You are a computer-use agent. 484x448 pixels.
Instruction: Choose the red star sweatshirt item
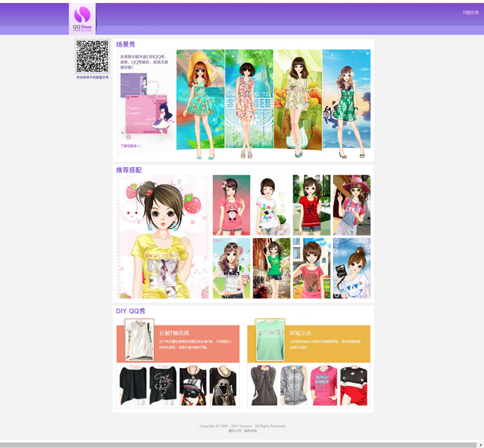click(x=353, y=385)
